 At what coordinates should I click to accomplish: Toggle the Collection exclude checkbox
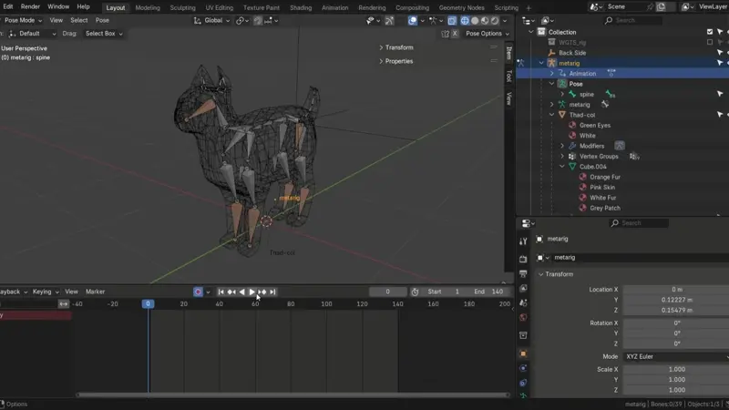coord(710,32)
